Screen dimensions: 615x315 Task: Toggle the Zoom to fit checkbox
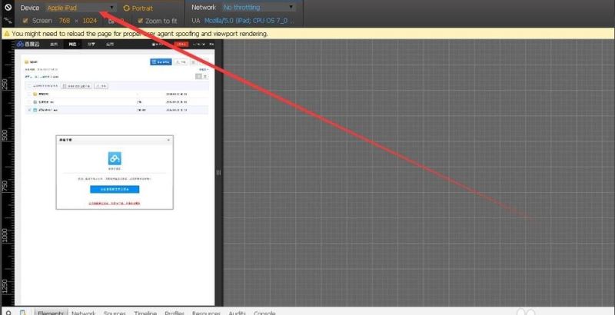point(141,21)
